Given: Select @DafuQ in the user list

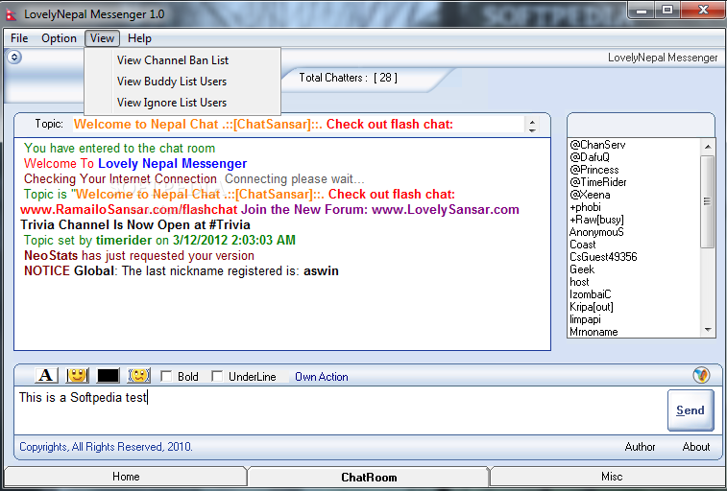Looking at the screenshot, I should pyautogui.click(x=590, y=157).
